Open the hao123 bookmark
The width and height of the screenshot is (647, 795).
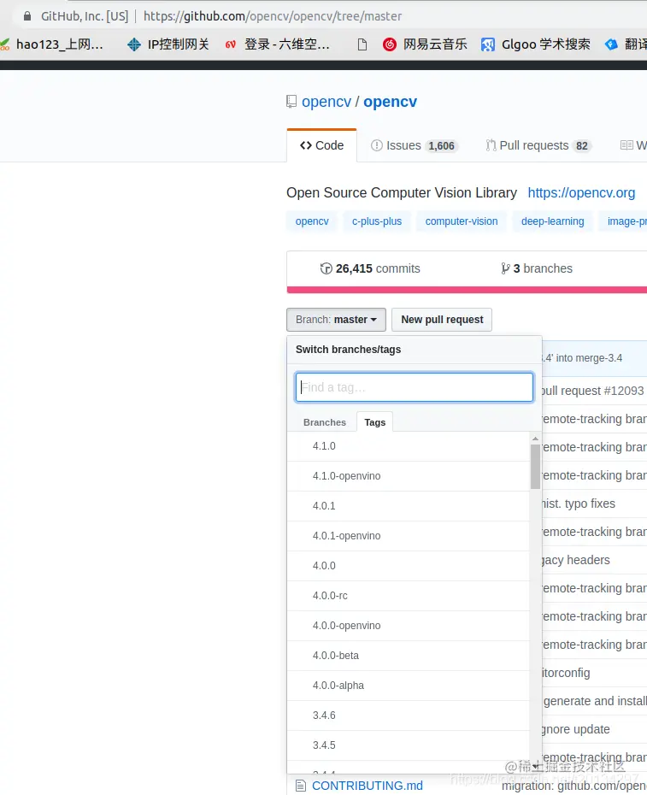[x=52, y=44]
